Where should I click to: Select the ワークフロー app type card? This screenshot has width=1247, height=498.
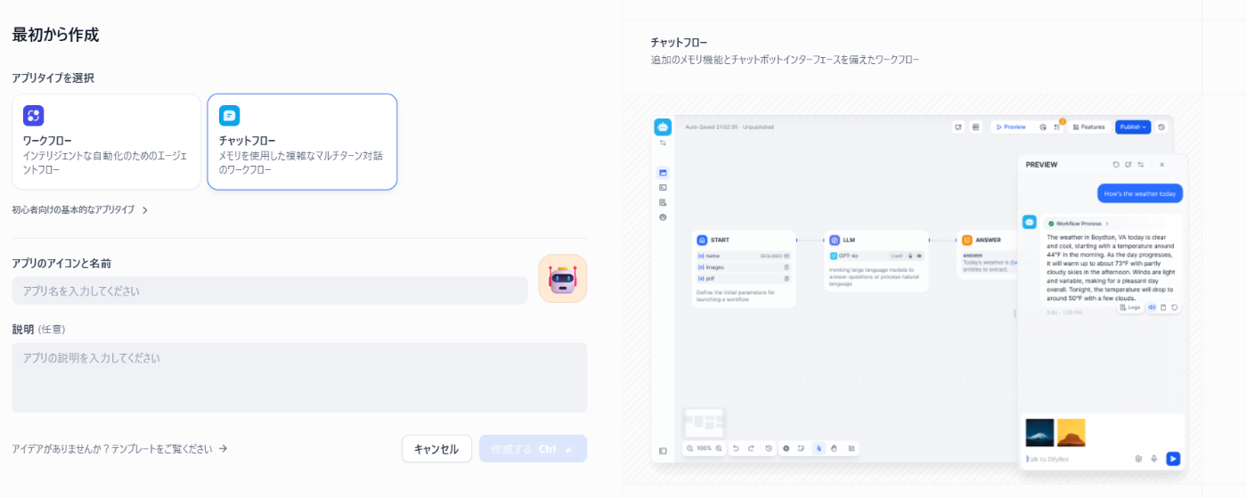[x=106, y=142]
